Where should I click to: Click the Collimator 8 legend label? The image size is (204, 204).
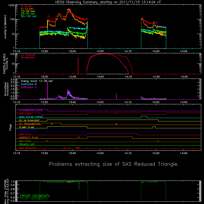coord(29,84)
